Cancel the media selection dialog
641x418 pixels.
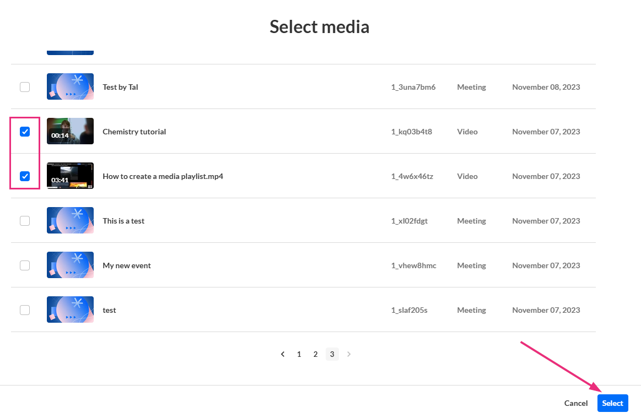coord(576,403)
